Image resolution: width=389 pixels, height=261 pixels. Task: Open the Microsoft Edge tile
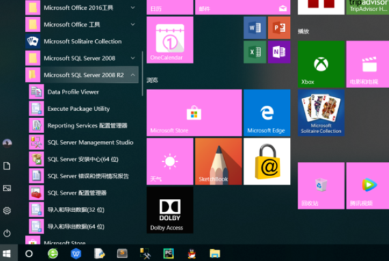coord(267,113)
